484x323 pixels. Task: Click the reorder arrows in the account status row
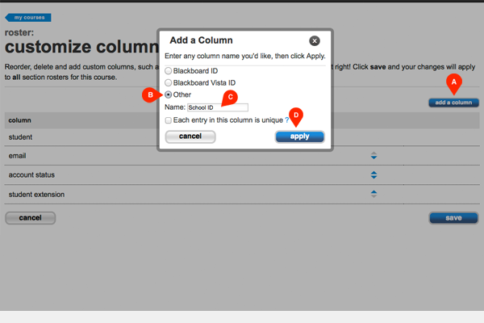pos(373,174)
